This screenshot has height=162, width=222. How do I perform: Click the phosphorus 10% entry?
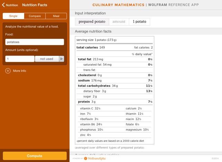[91, 130]
